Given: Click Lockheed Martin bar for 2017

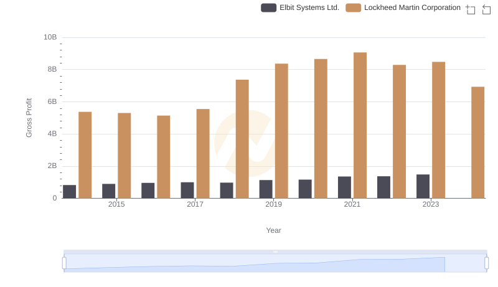Looking at the screenshot, I should (x=203, y=154).
